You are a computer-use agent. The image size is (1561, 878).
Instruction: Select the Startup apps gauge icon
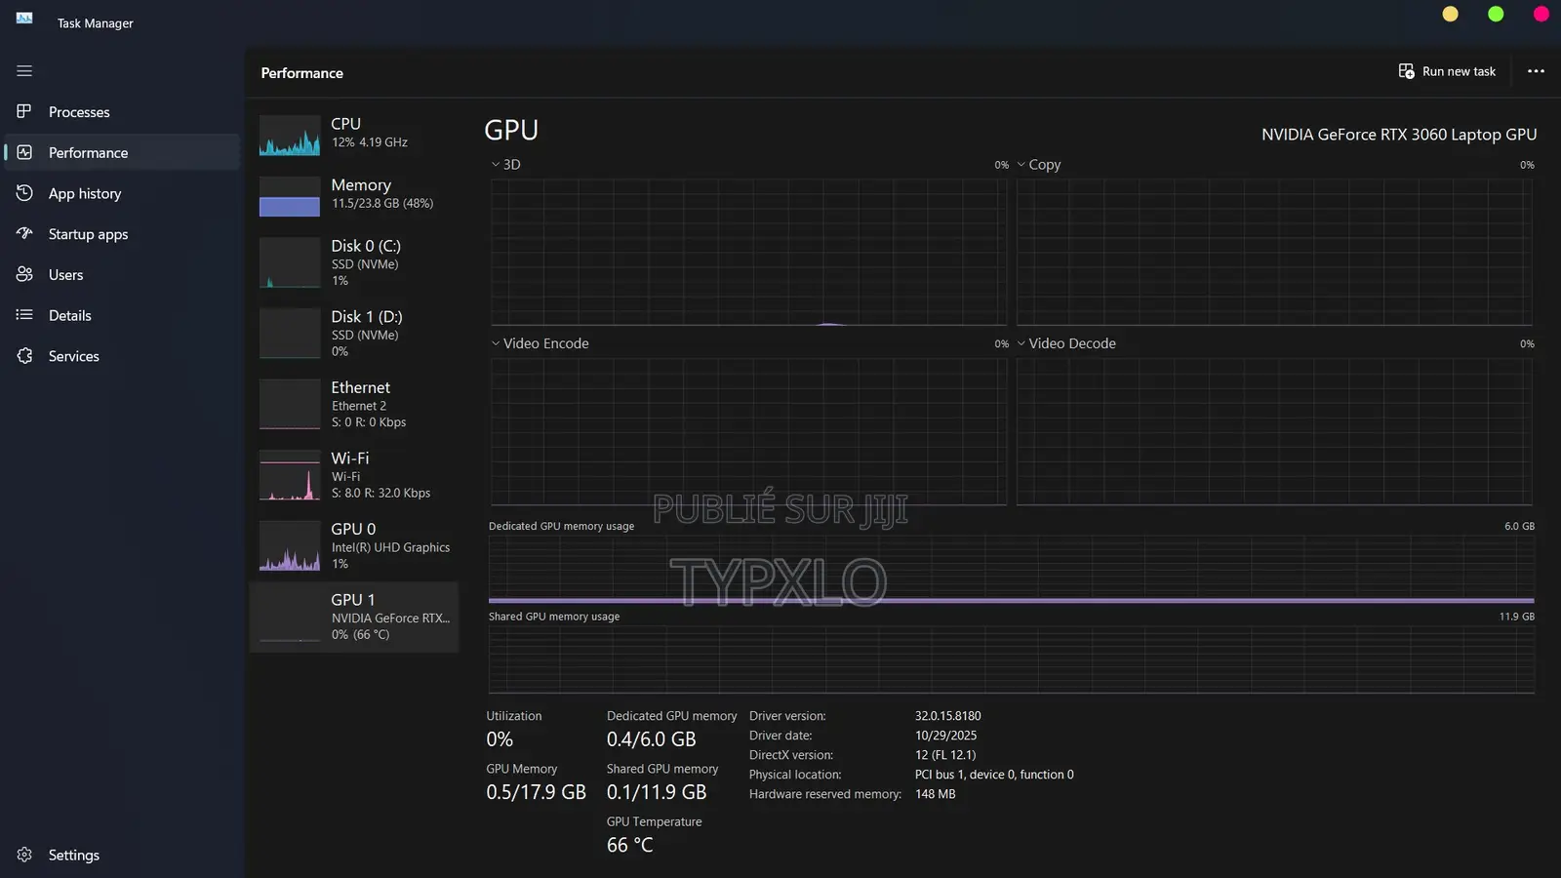point(24,234)
